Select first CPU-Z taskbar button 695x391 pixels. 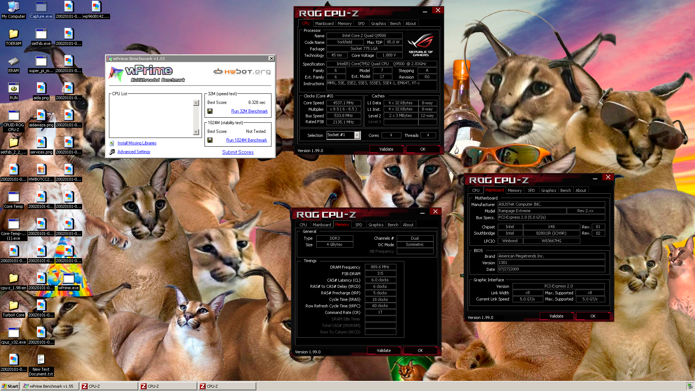[109, 386]
